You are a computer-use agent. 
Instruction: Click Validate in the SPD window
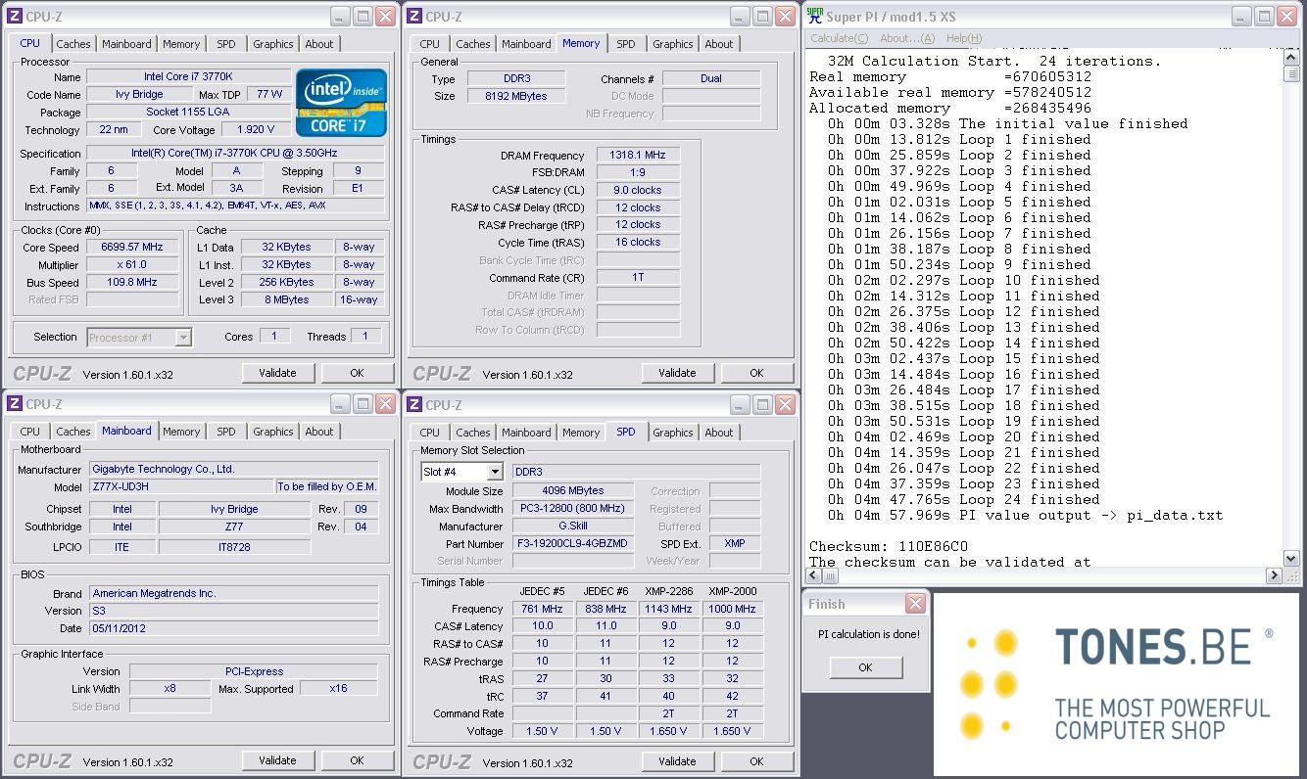point(677,761)
